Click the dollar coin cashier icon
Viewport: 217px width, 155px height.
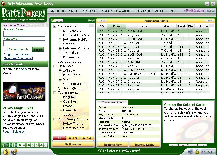pos(6,152)
